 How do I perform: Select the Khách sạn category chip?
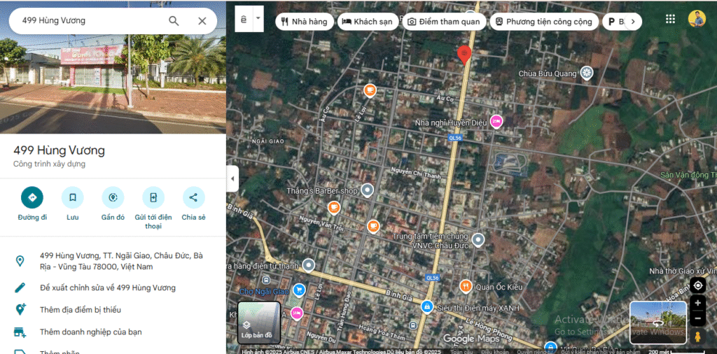click(367, 22)
